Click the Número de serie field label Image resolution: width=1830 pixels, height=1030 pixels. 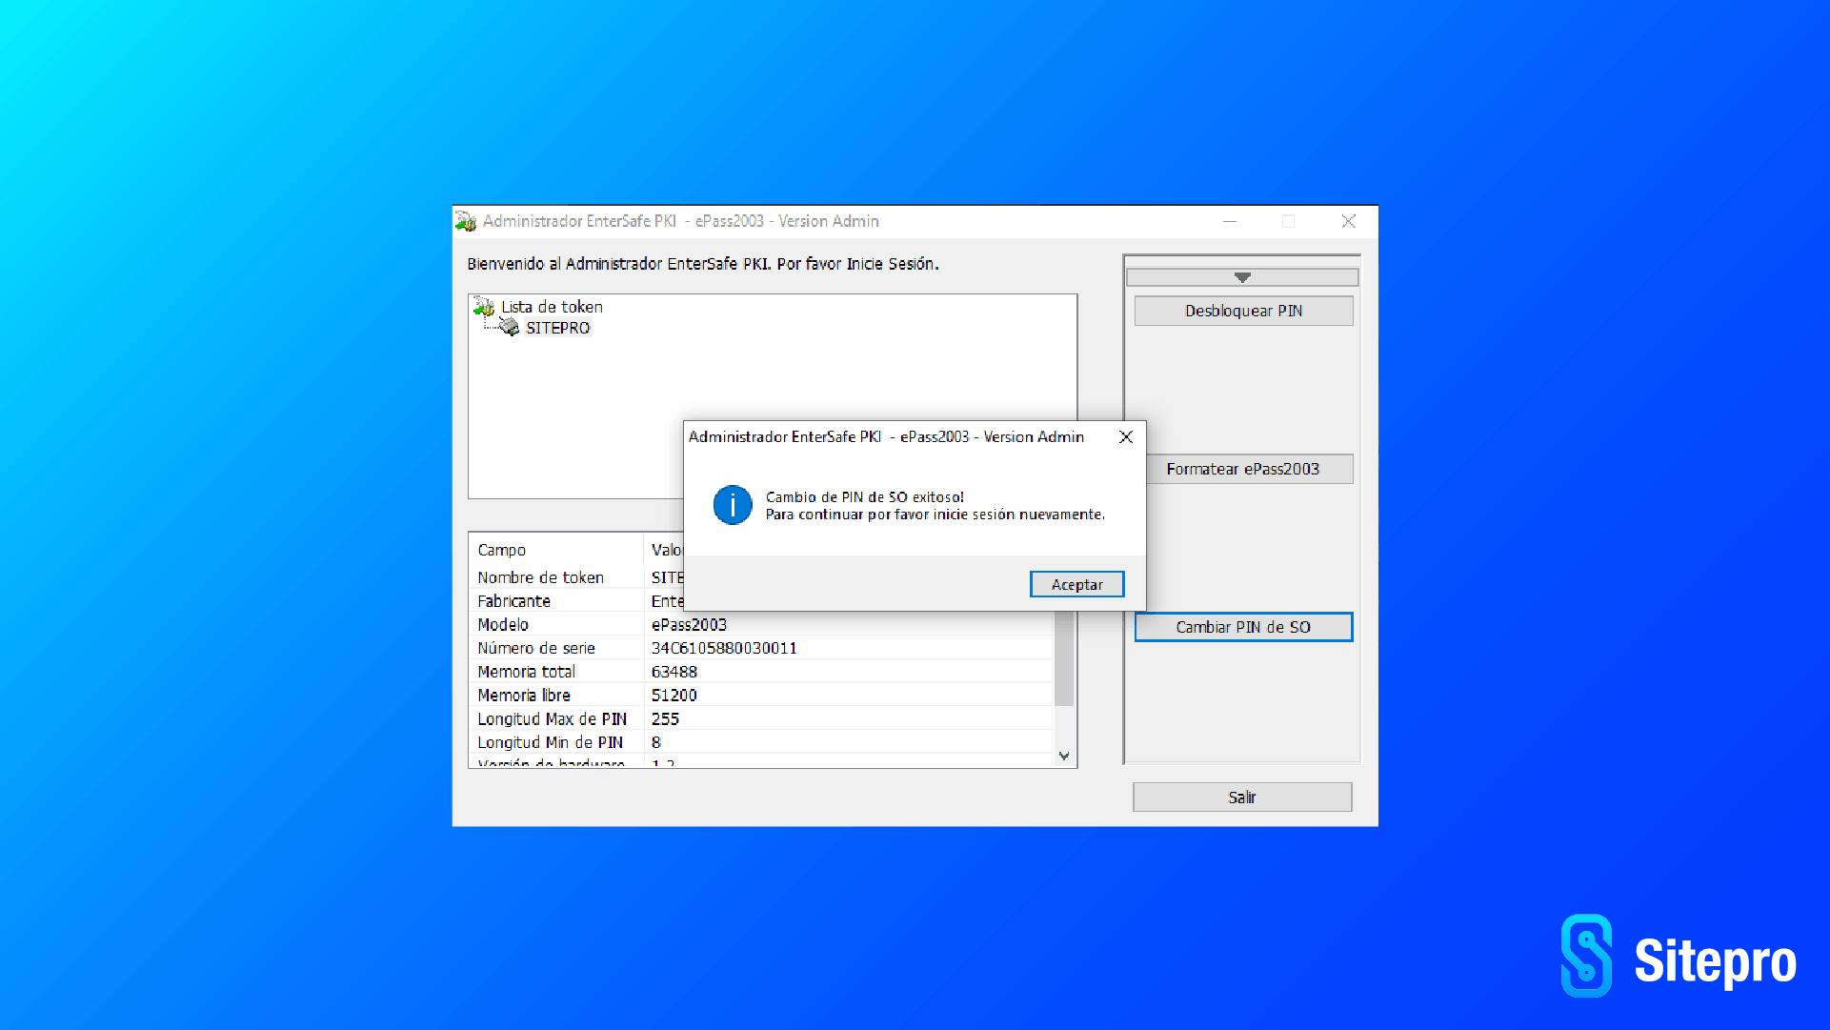(536, 648)
